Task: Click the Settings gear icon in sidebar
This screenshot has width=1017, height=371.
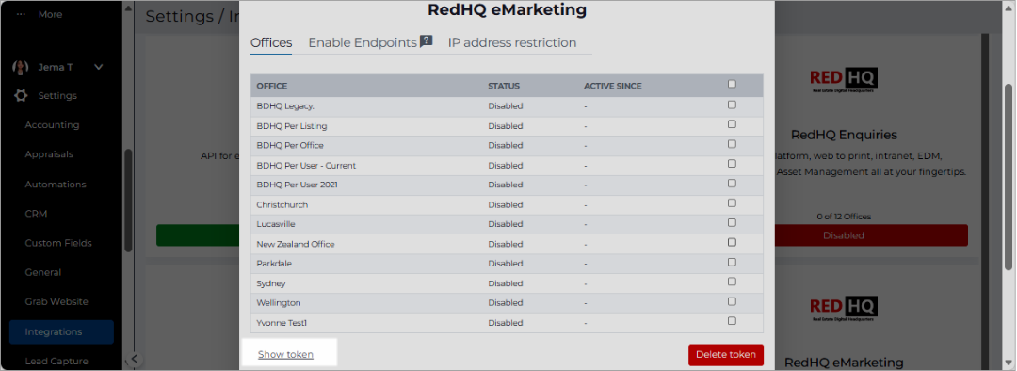Action: [21, 95]
